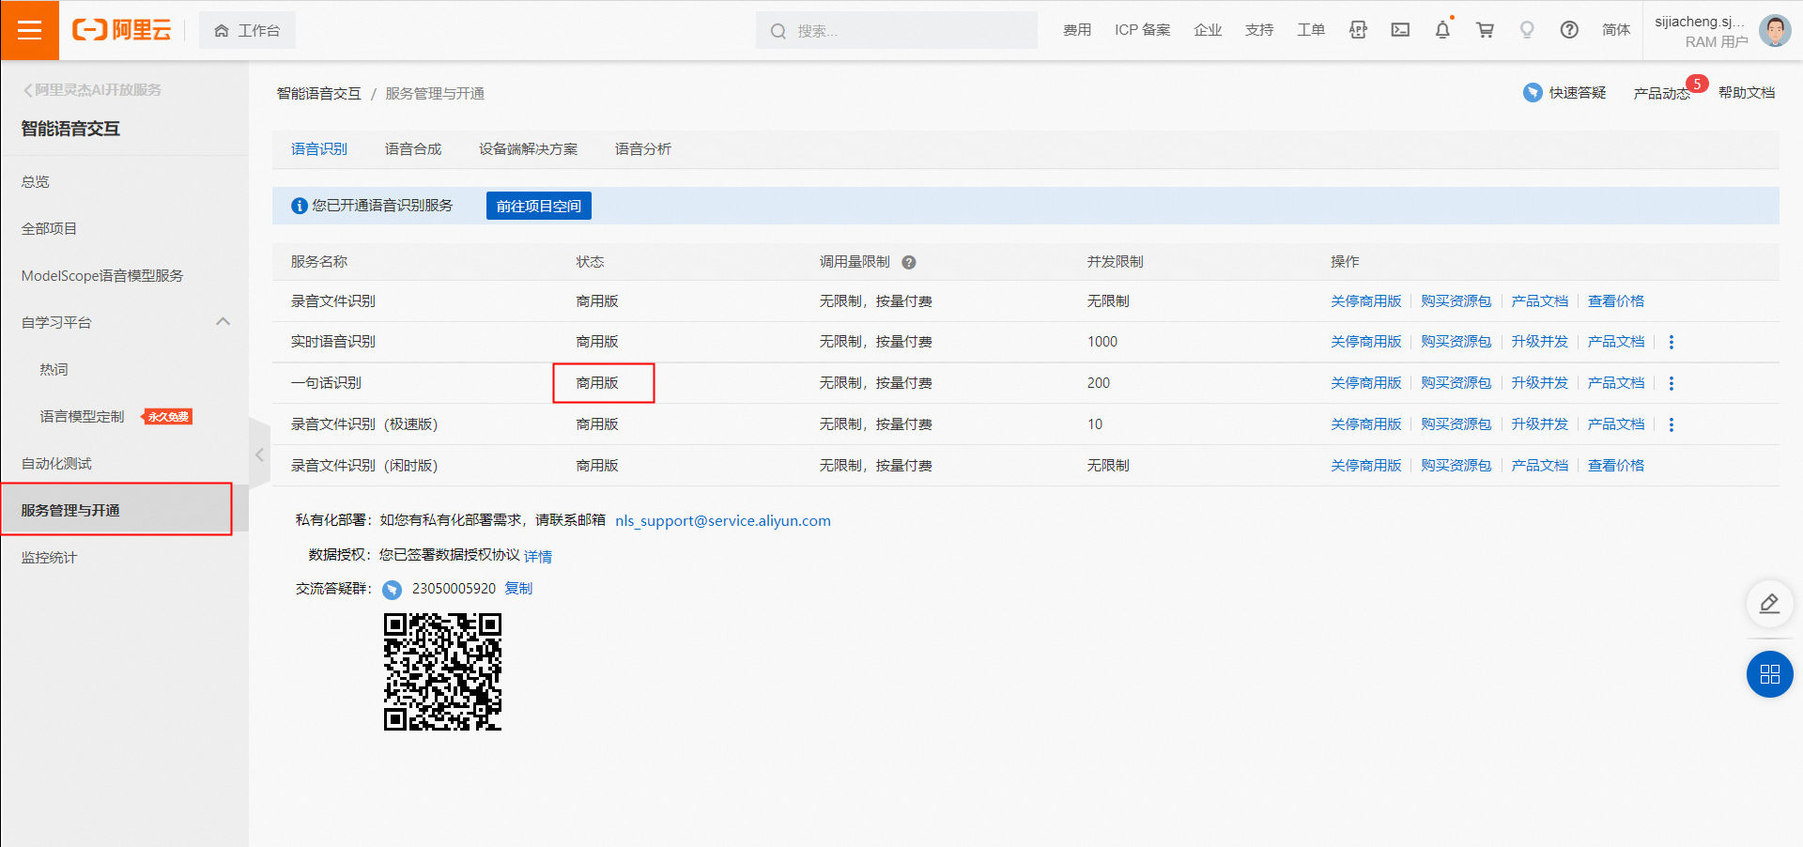Click 升级并发 for 实时语音识别 row
The image size is (1803, 847).
(x=1540, y=342)
